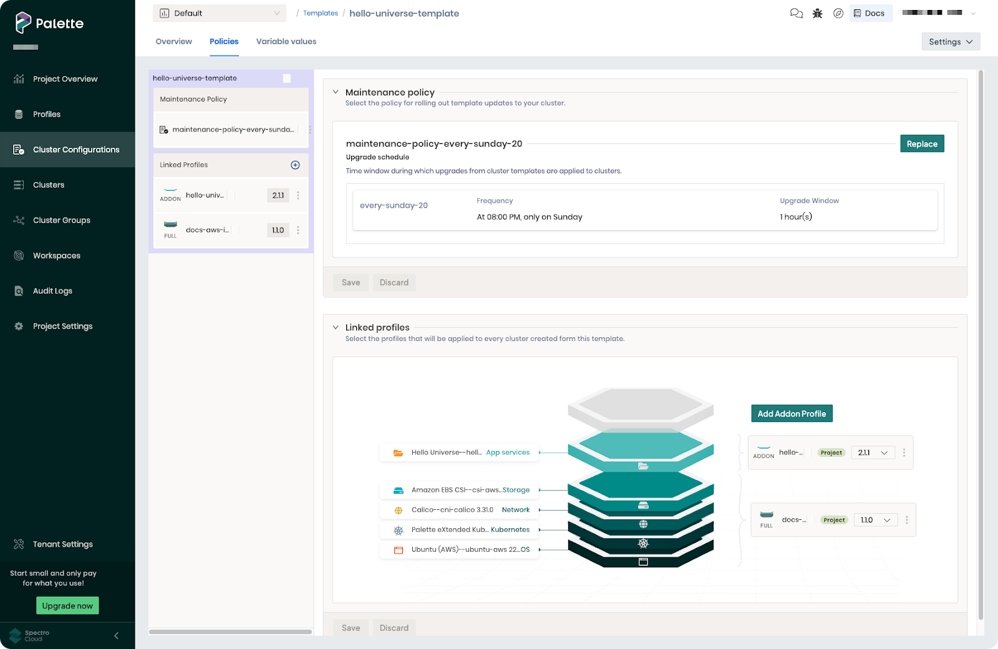Click the plus icon in Linked Profiles panel
The height and width of the screenshot is (649, 998).
coord(294,165)
